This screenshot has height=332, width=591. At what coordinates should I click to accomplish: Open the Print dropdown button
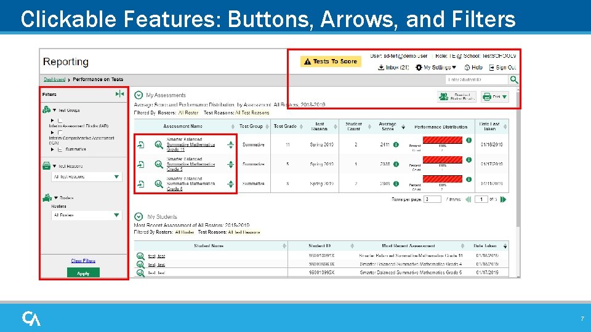pos(495,97)
